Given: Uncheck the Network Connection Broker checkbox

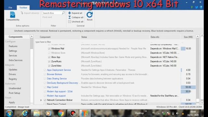Looking at the screenshot, I should [45, 100].
